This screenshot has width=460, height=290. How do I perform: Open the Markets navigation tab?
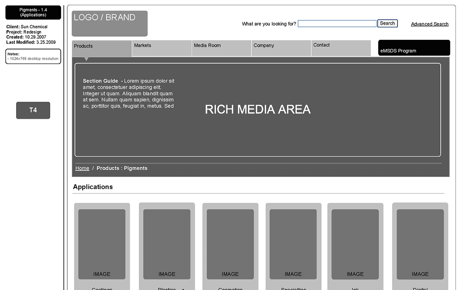coord(162,48)
